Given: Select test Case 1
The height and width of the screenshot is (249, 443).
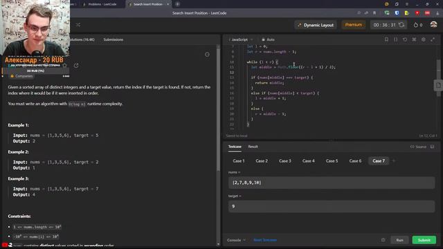Looking at the screenshot, I should (x=239, y=161).
